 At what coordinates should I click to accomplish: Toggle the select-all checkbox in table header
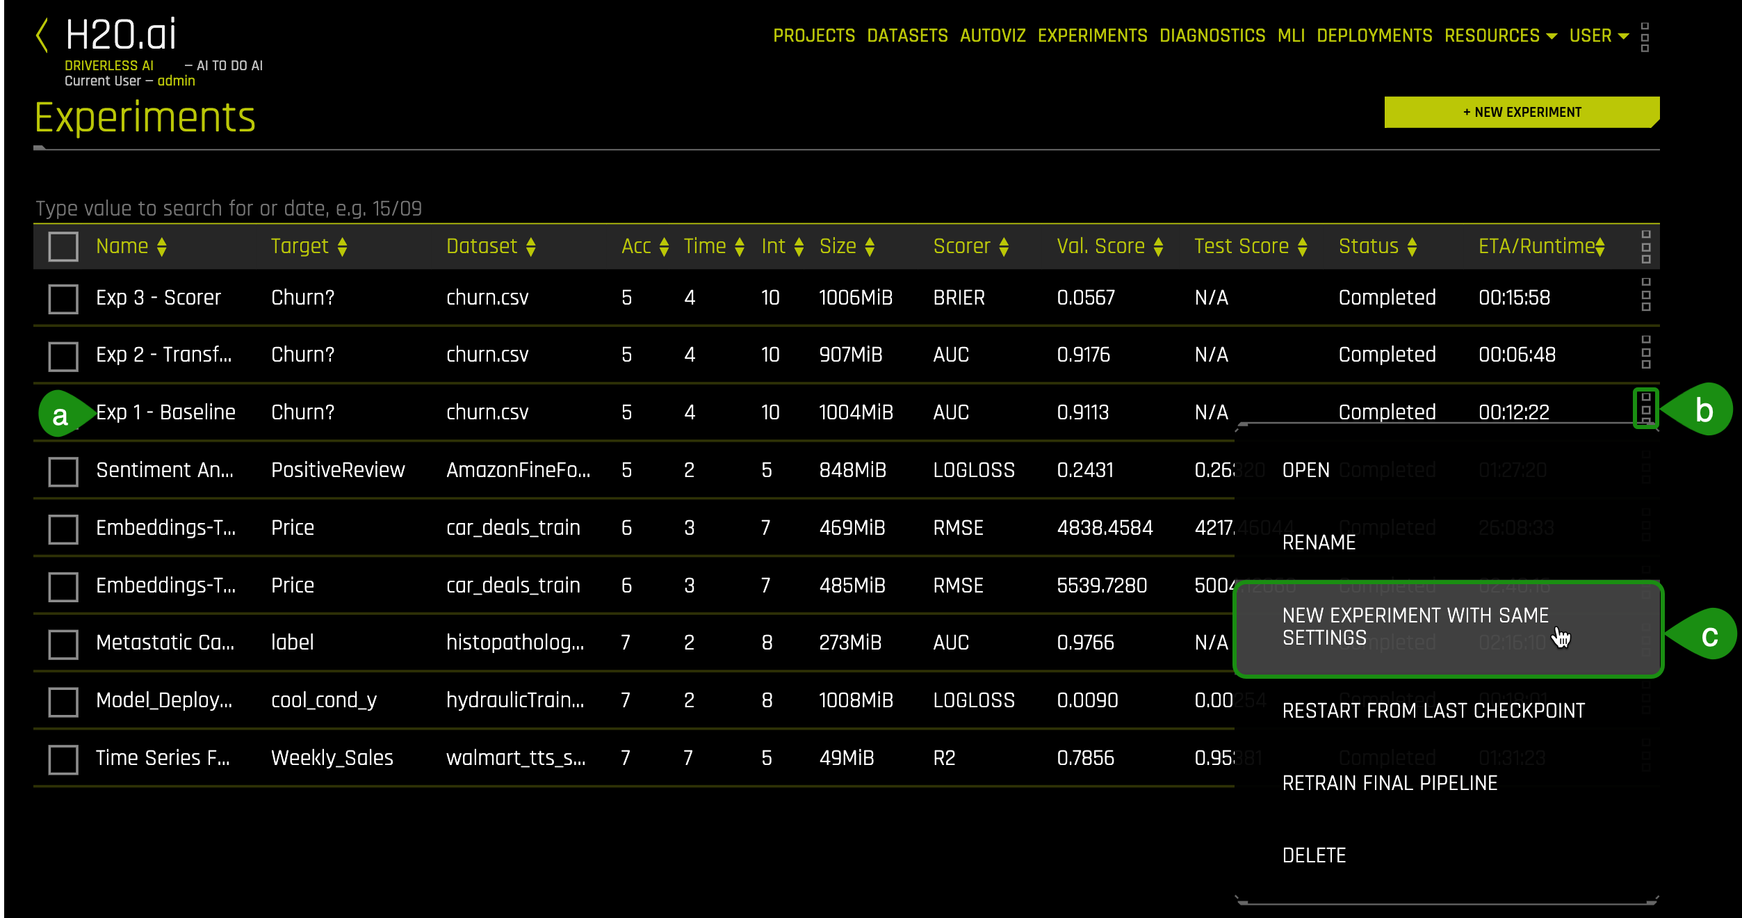pyautogui.click(x=63, y=247)
